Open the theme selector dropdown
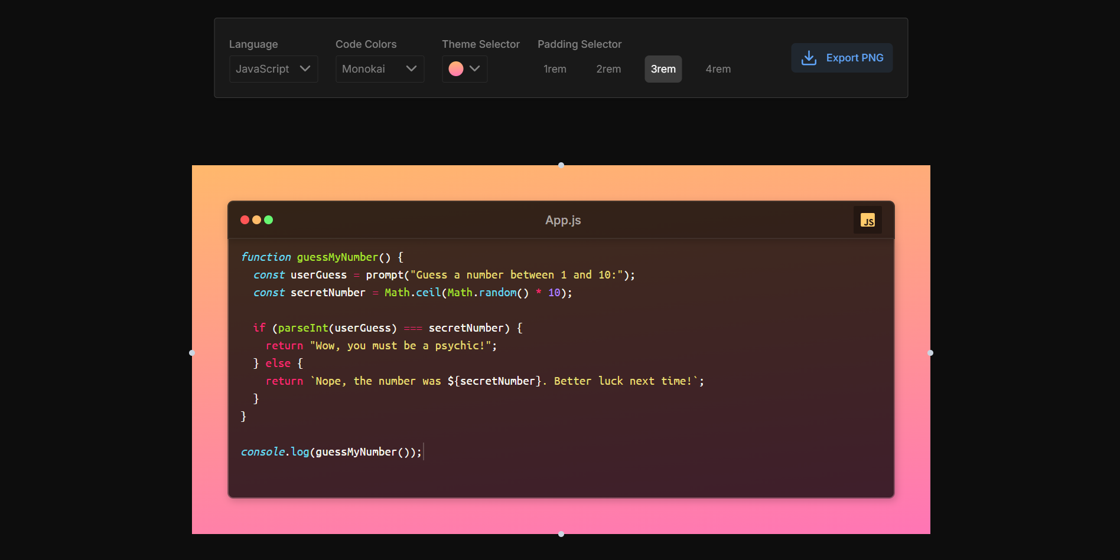Image resolution: width=1120 pixels, height=560 pixels. (x=464, y=68)
